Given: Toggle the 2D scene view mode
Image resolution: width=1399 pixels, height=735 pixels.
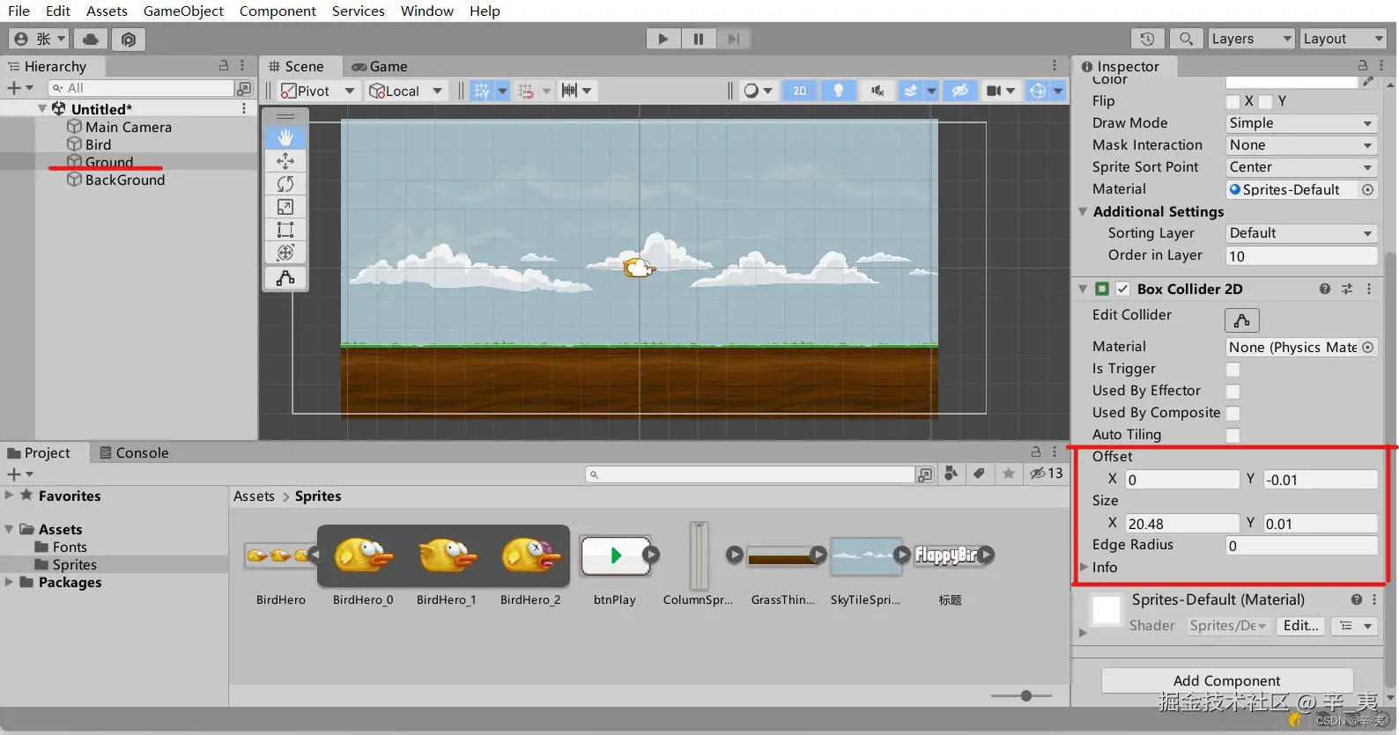Looking at the screenshot, I should point(799,91).
